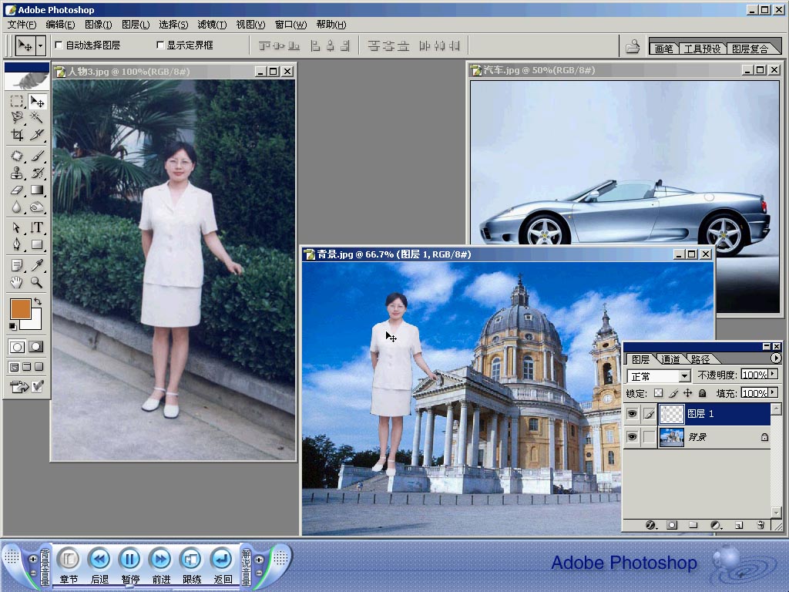Open 工具预设 palette well tab
The width and height of the screenshot is (789, 592).
pos(703,49)
